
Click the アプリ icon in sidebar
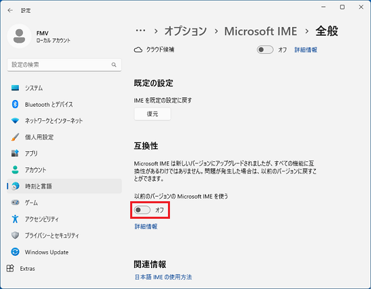pyautogui.click(x=15, y=153)
